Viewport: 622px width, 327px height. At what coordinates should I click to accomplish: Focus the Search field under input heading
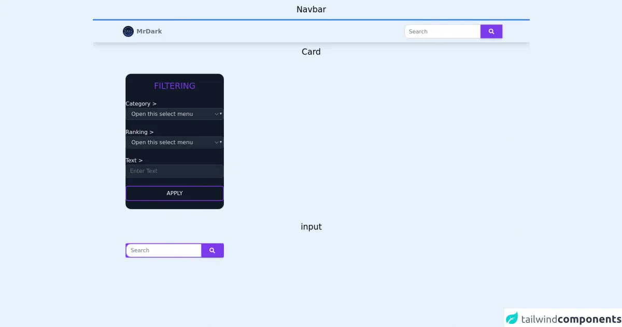[164, 251]
